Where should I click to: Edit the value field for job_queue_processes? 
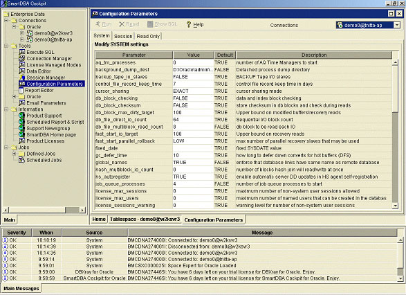pos(193,184)
